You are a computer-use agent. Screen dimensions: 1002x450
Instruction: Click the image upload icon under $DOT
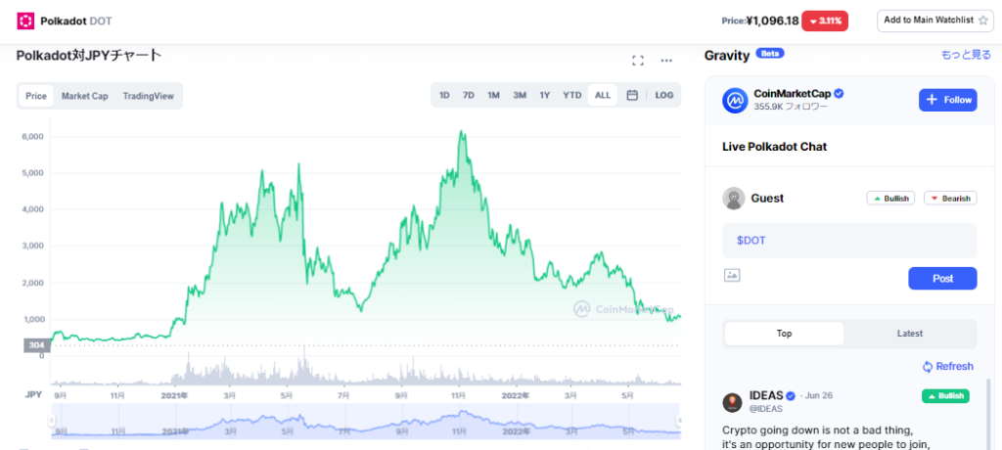(x=732, y=276)
